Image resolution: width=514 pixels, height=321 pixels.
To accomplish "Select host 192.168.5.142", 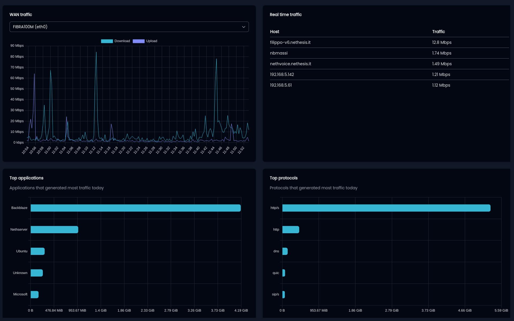I will 282,74.
